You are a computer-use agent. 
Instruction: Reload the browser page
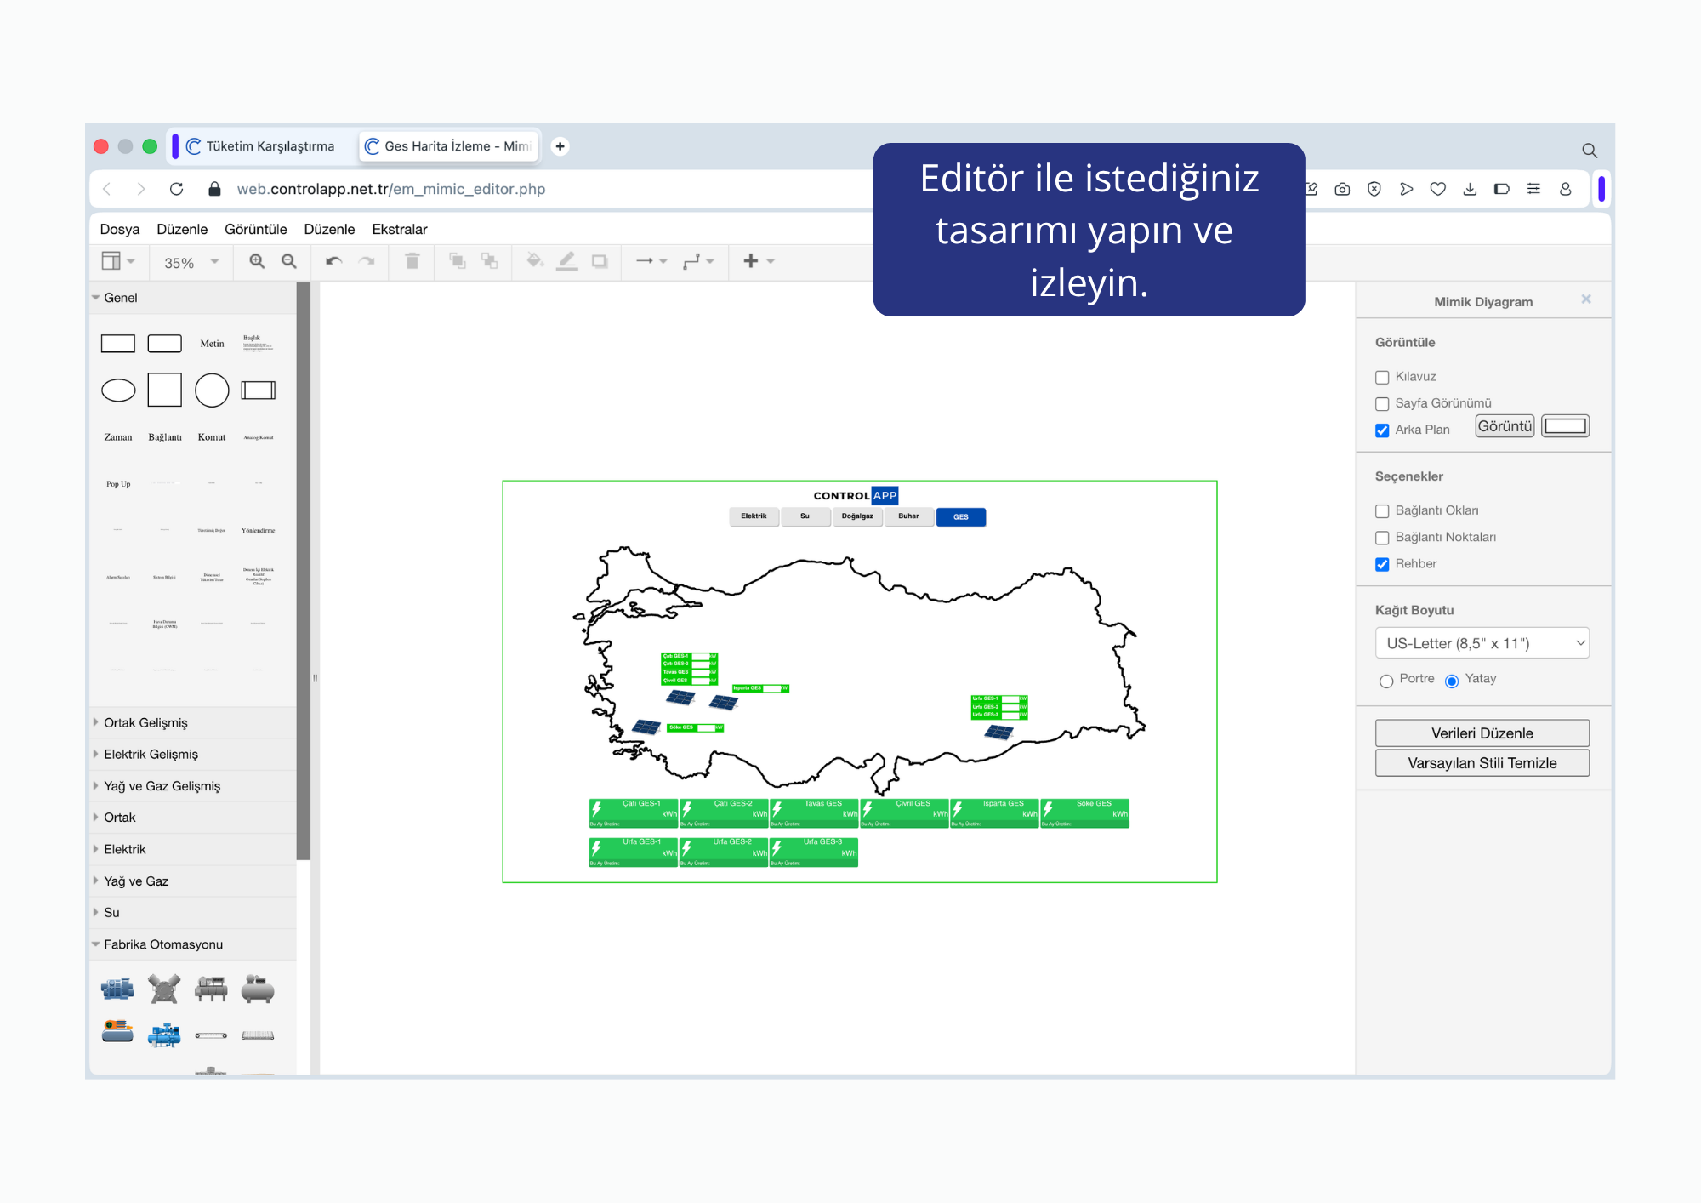(x=176, y=189)
